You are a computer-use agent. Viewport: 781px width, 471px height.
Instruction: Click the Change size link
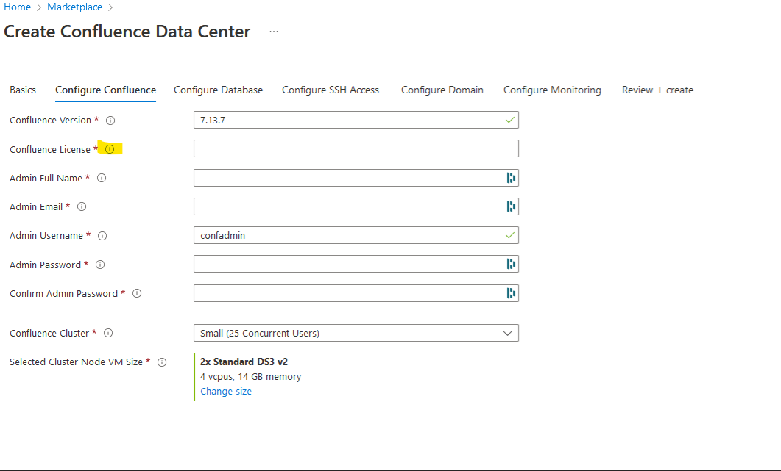point(225,391)
